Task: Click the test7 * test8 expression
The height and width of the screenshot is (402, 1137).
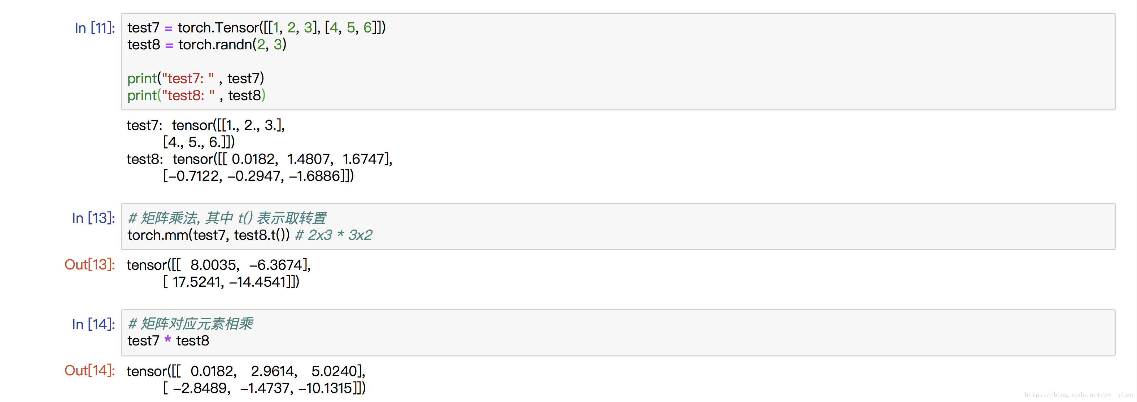Action: coord(168,341)
